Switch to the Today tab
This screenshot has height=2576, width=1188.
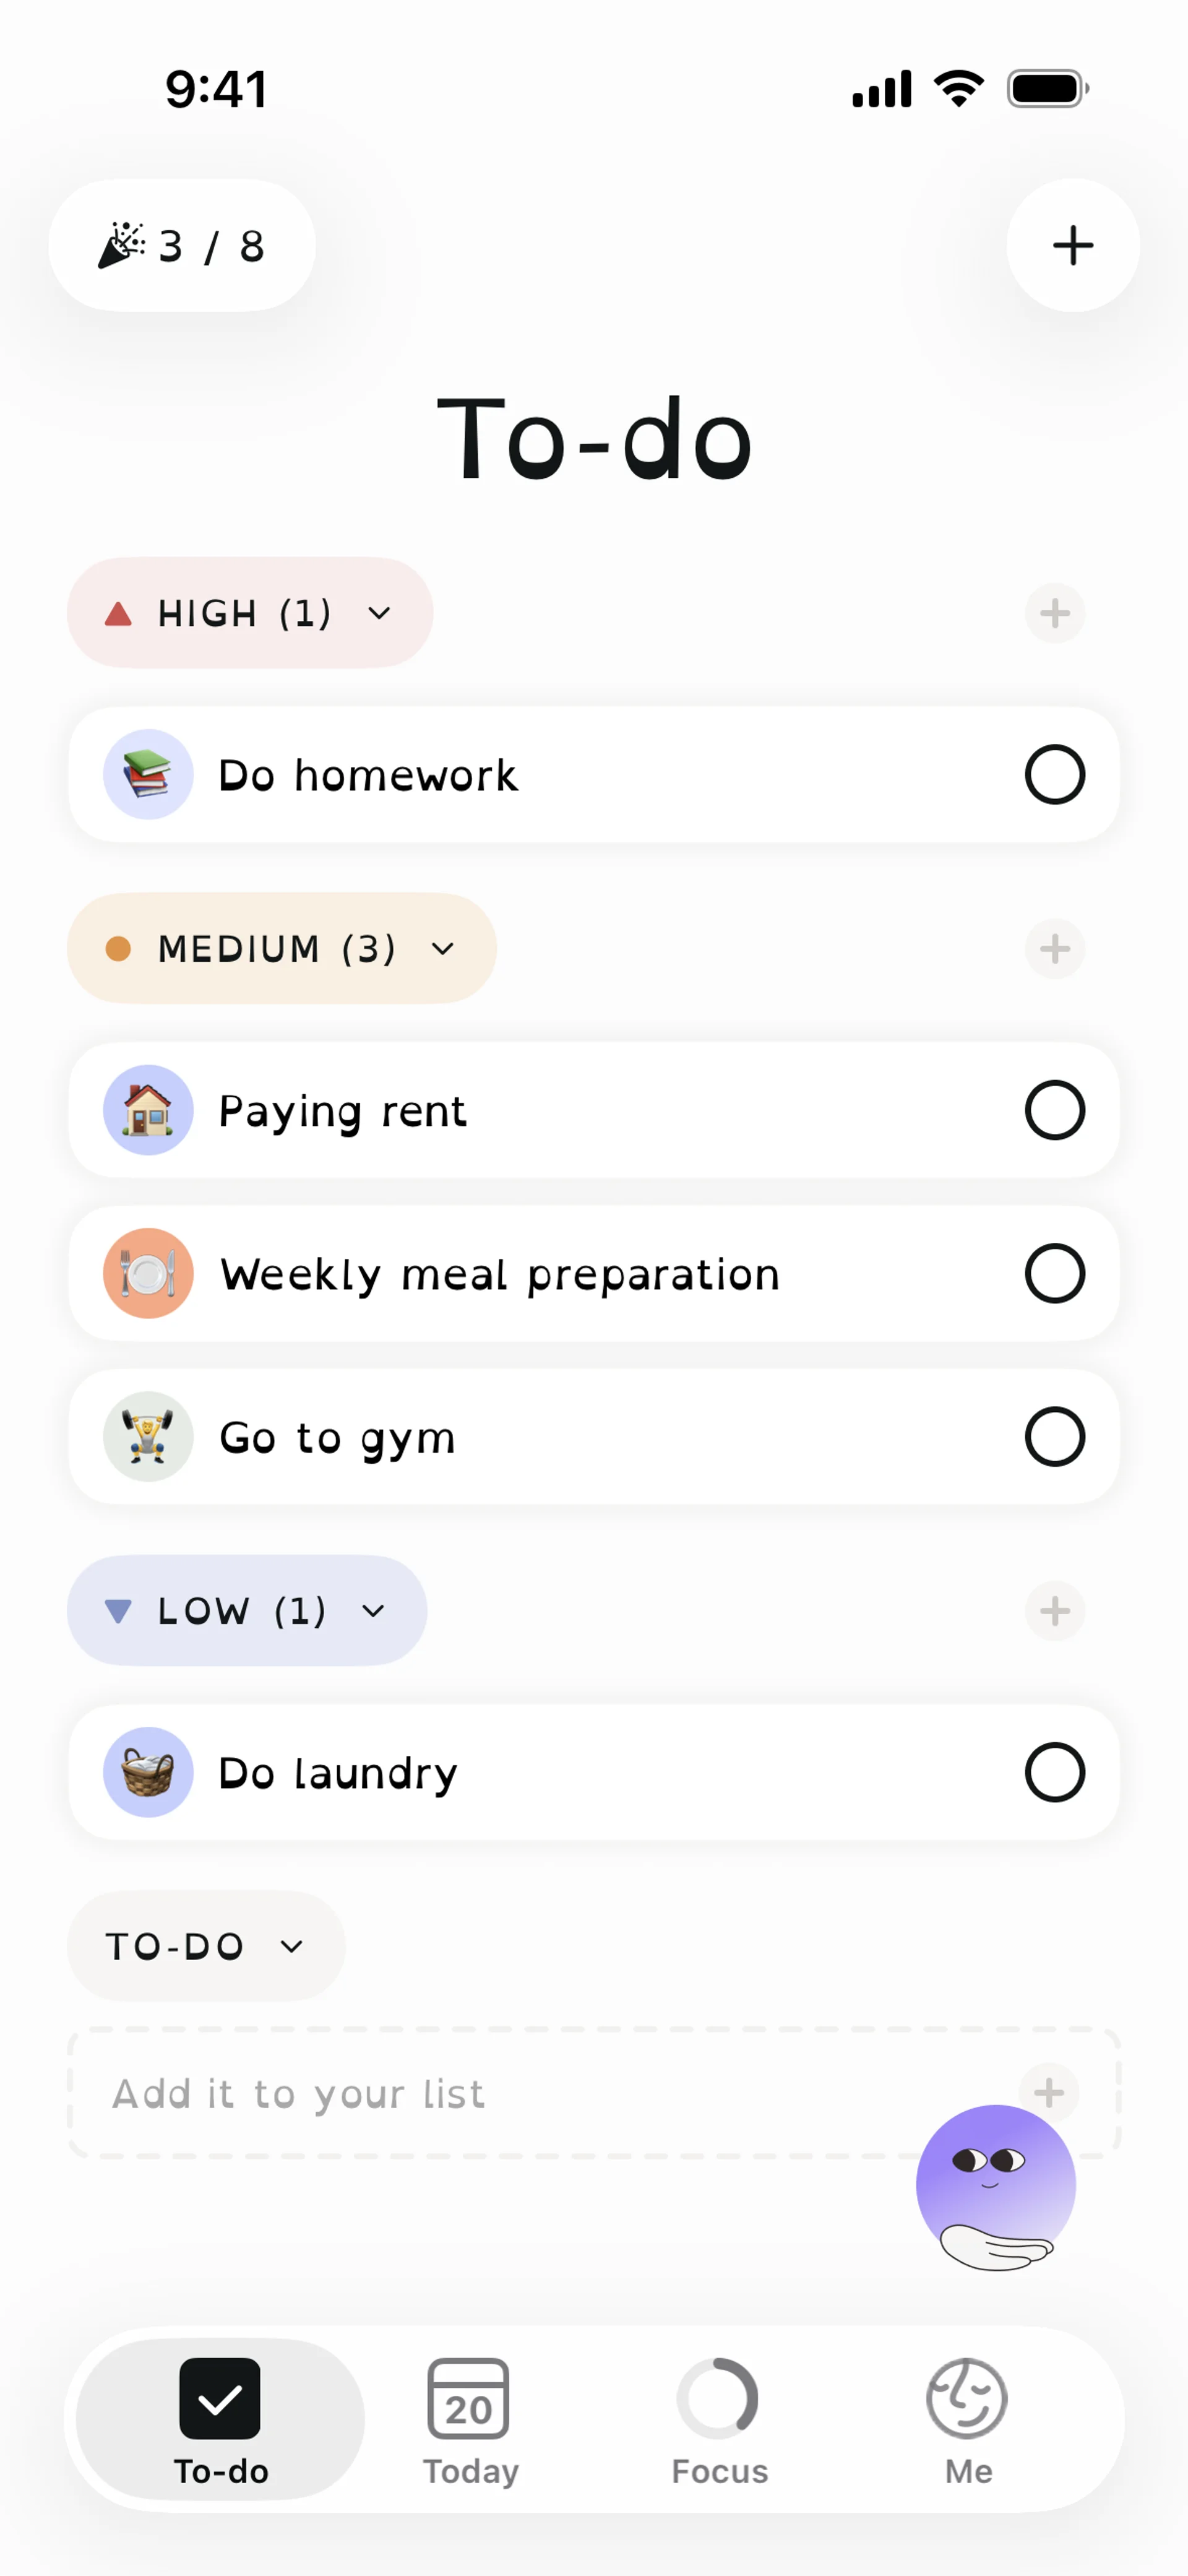[x=470, y=2420]
